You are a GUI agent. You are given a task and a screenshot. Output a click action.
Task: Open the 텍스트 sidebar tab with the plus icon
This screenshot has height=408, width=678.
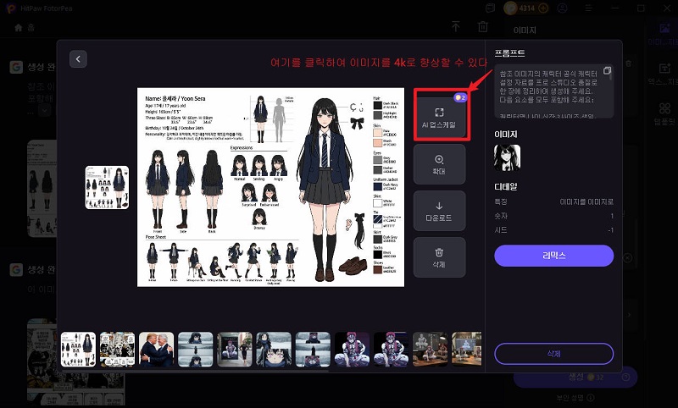click(664, 74)
